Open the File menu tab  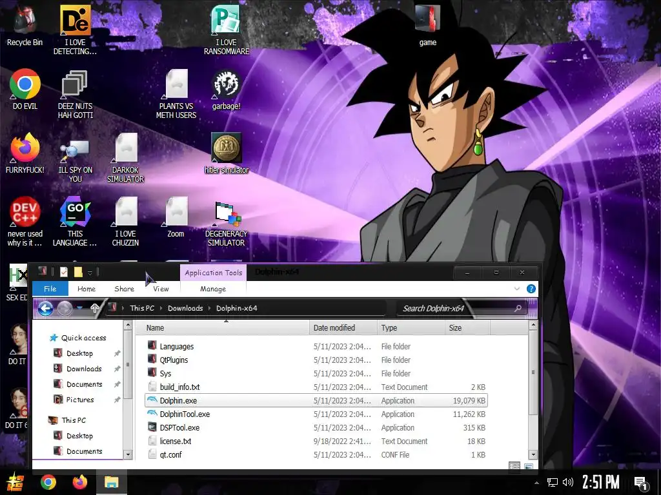50,289
